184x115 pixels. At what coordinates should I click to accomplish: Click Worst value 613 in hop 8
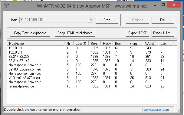[x=148, y=78]
